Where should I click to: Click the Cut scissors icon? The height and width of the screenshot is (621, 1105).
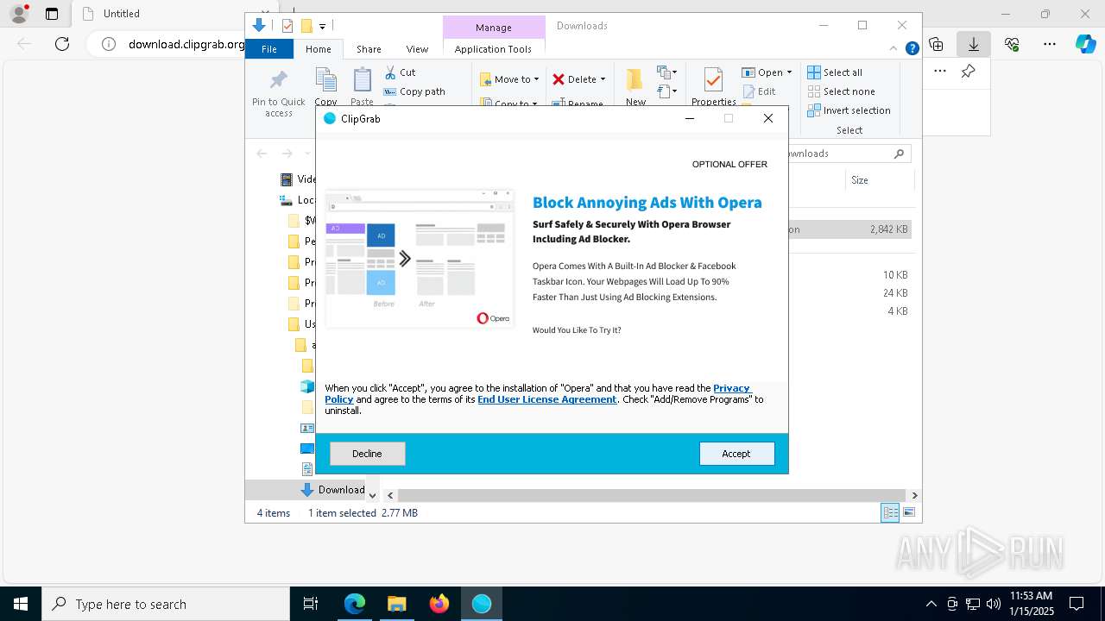pos(390,72)
